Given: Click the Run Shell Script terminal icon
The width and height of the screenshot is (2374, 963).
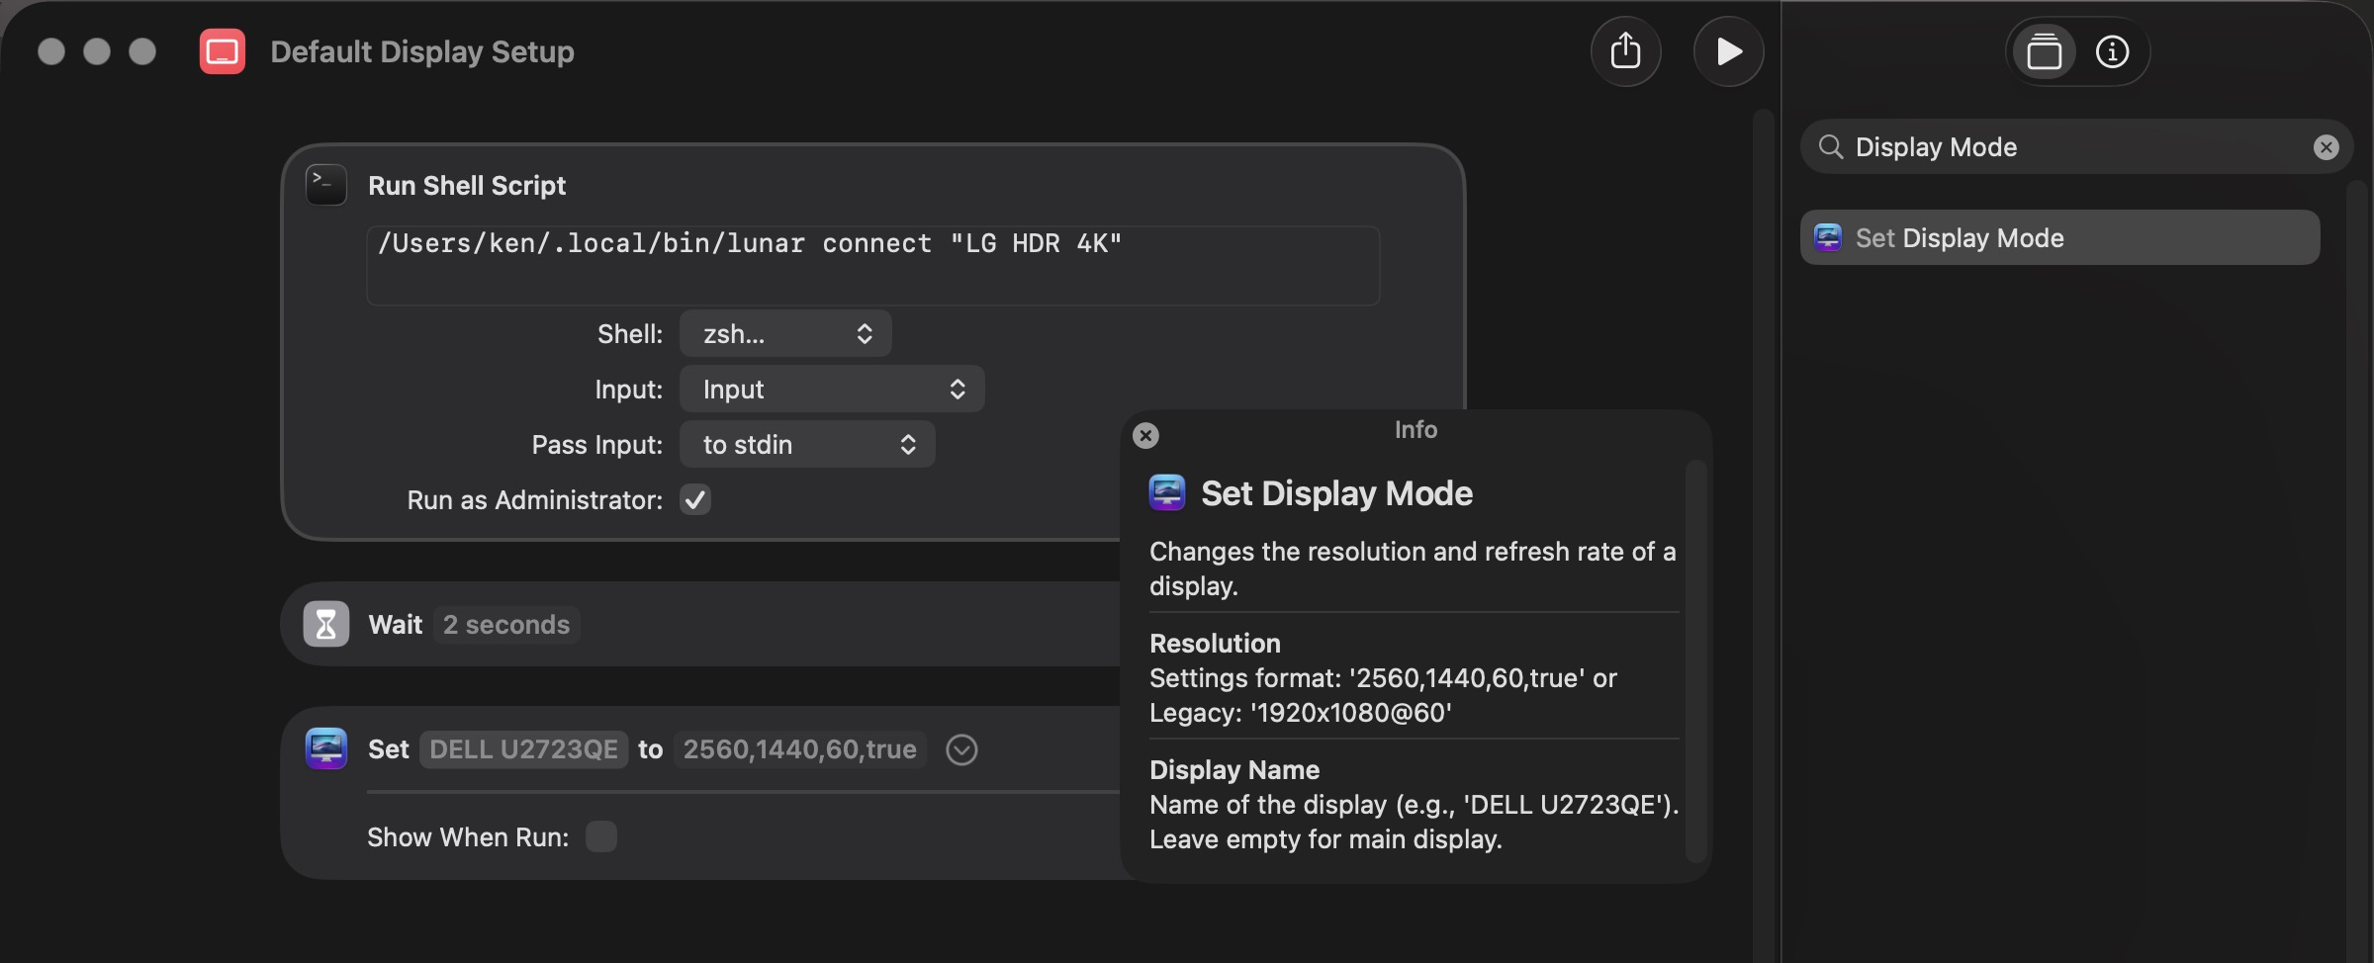Looking at the screenshot, I should 326,185.
